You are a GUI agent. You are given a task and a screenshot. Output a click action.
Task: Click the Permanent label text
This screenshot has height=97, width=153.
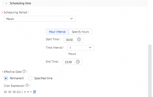(x=17, y=78)
